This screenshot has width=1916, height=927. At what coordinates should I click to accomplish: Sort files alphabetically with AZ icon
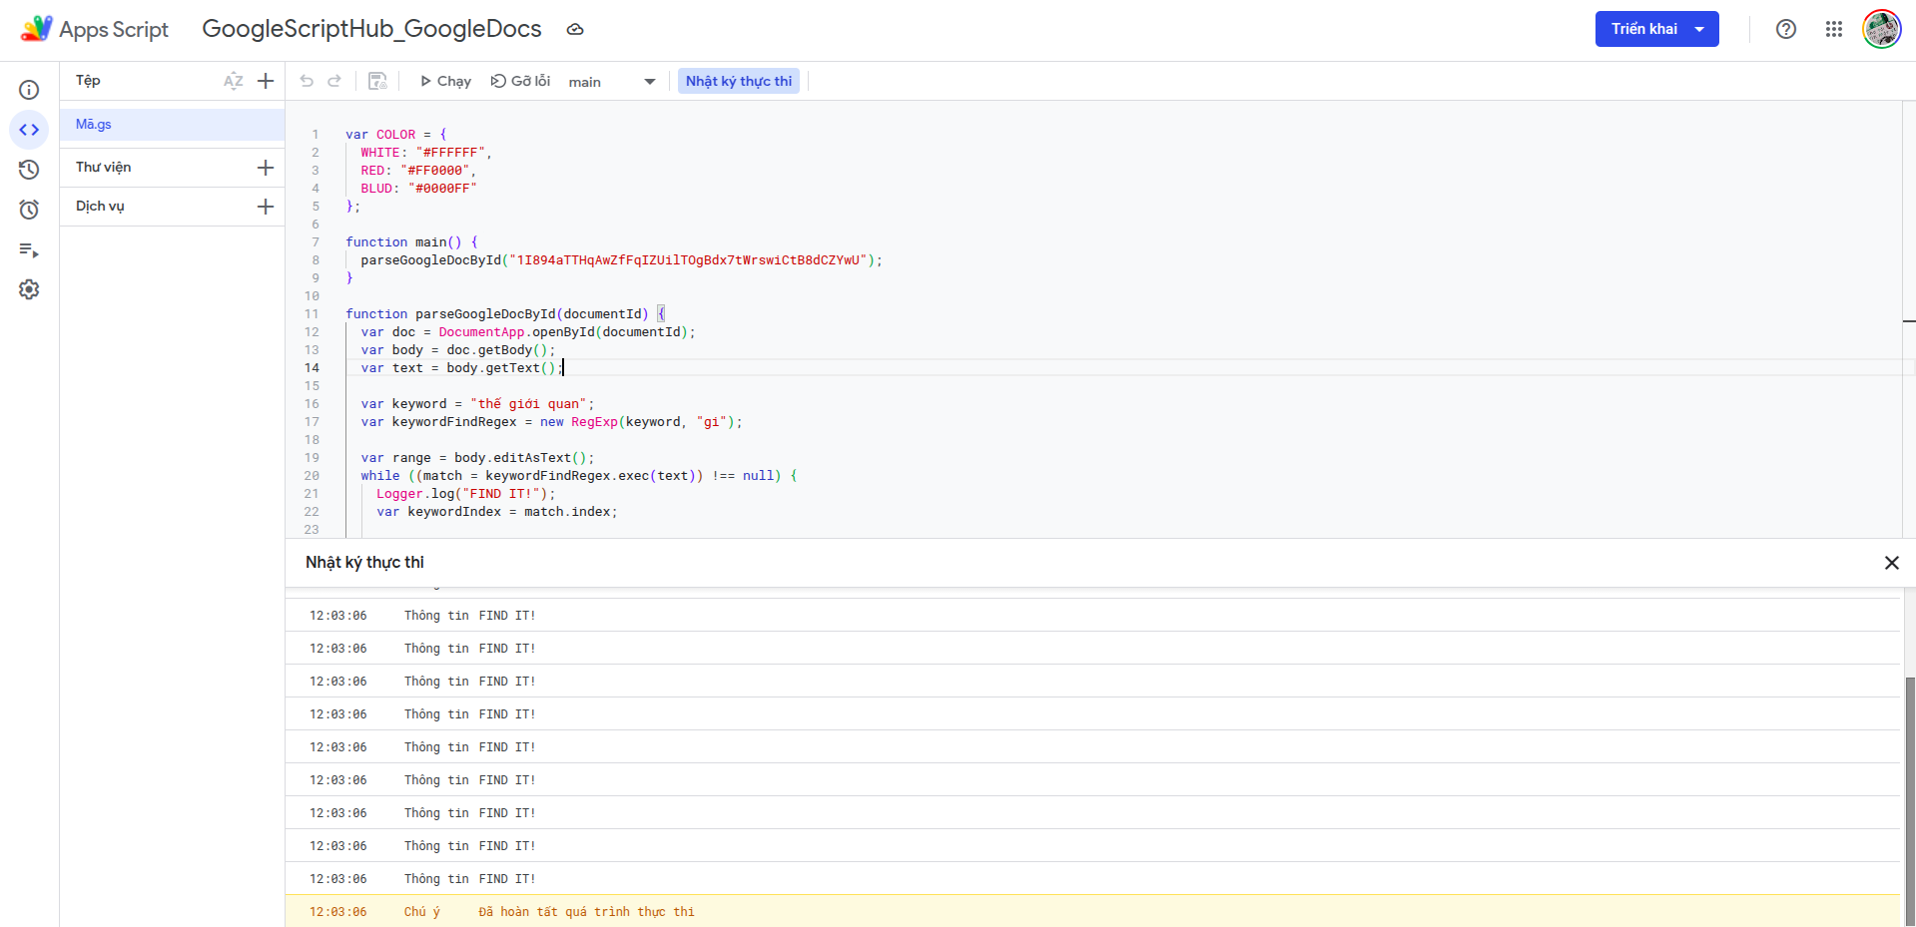tap(234, 81)
